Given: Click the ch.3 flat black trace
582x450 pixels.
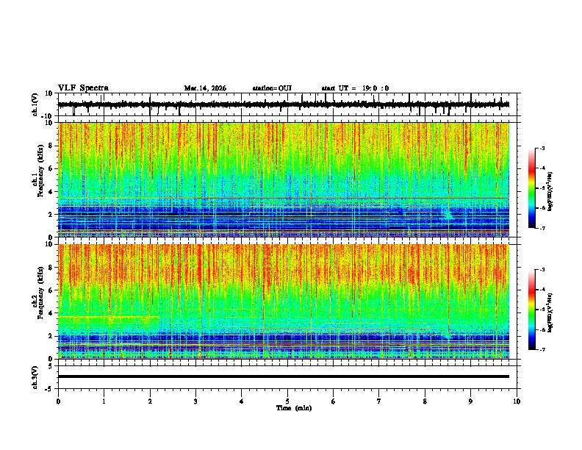Looking at the screenshot, I should pos(284,376).
